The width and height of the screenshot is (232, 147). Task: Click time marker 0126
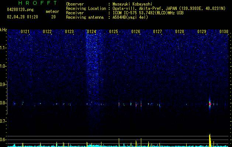(136, 32)
